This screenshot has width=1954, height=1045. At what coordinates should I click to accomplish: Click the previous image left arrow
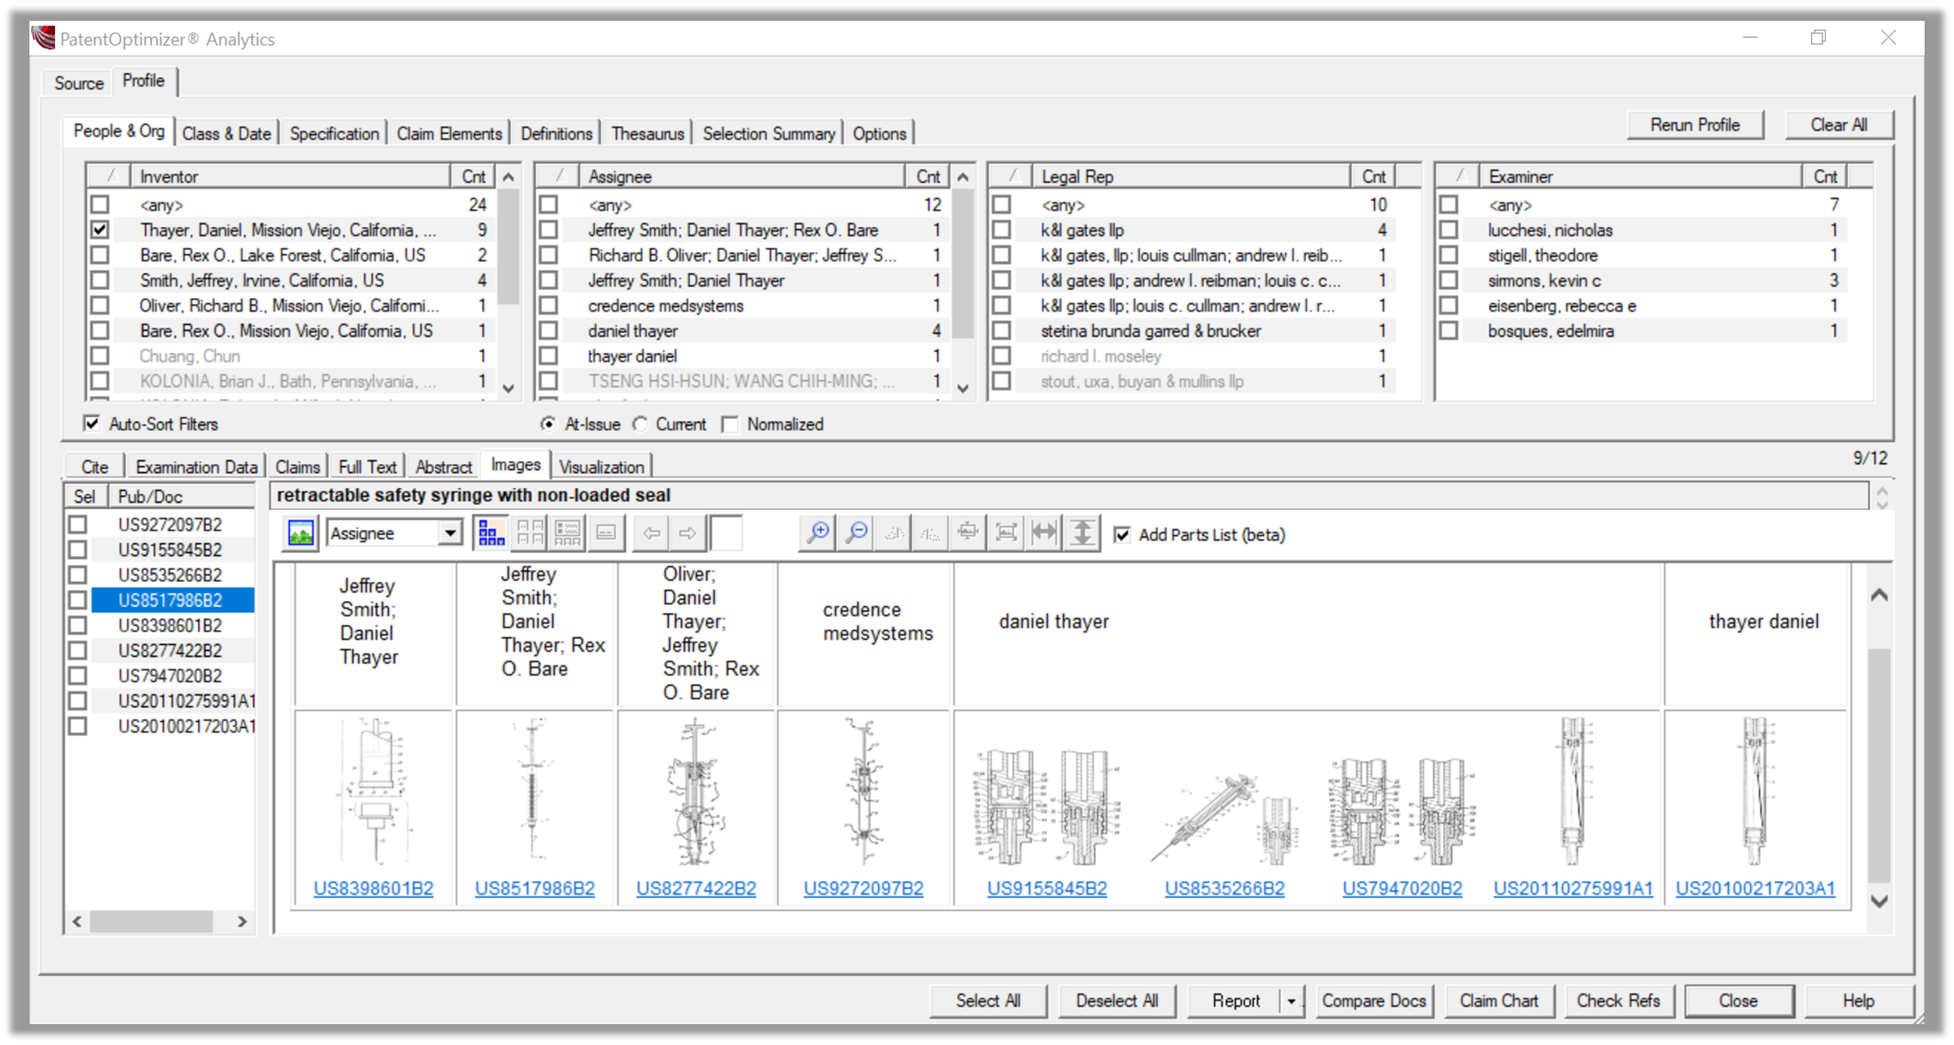coord(651,533)
